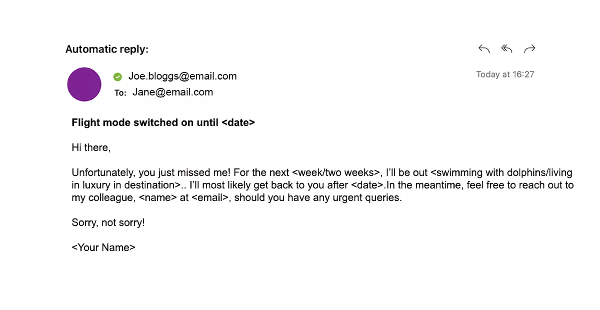Select recipient address Jane@email.com

[172, 92]
